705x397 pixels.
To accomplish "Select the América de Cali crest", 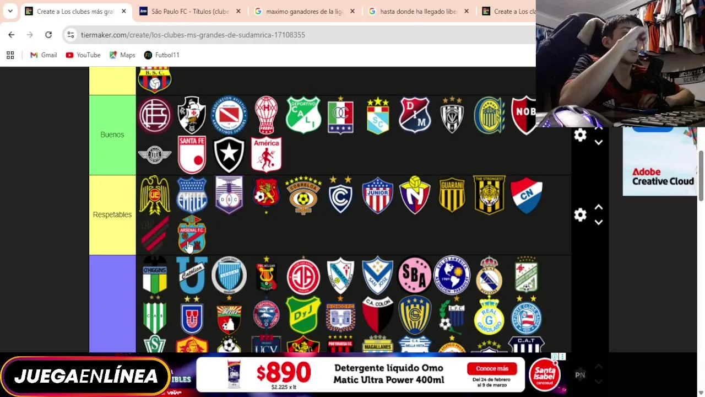I will coord(266,155).
